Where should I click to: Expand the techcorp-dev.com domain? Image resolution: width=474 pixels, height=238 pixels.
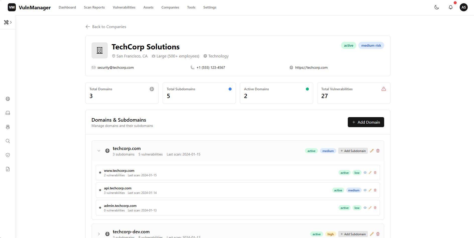click(x=99, y=234)
